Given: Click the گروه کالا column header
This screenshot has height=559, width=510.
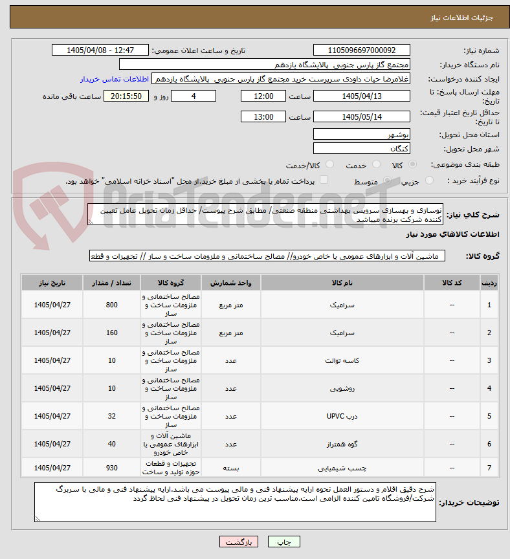Looking at the screenshot, I should coord(171,283).
